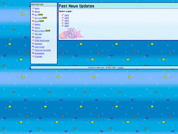The height and width of the screenshot is (134, 178).
Task: Open the Shrines link
Action: (x=38, y=34)
